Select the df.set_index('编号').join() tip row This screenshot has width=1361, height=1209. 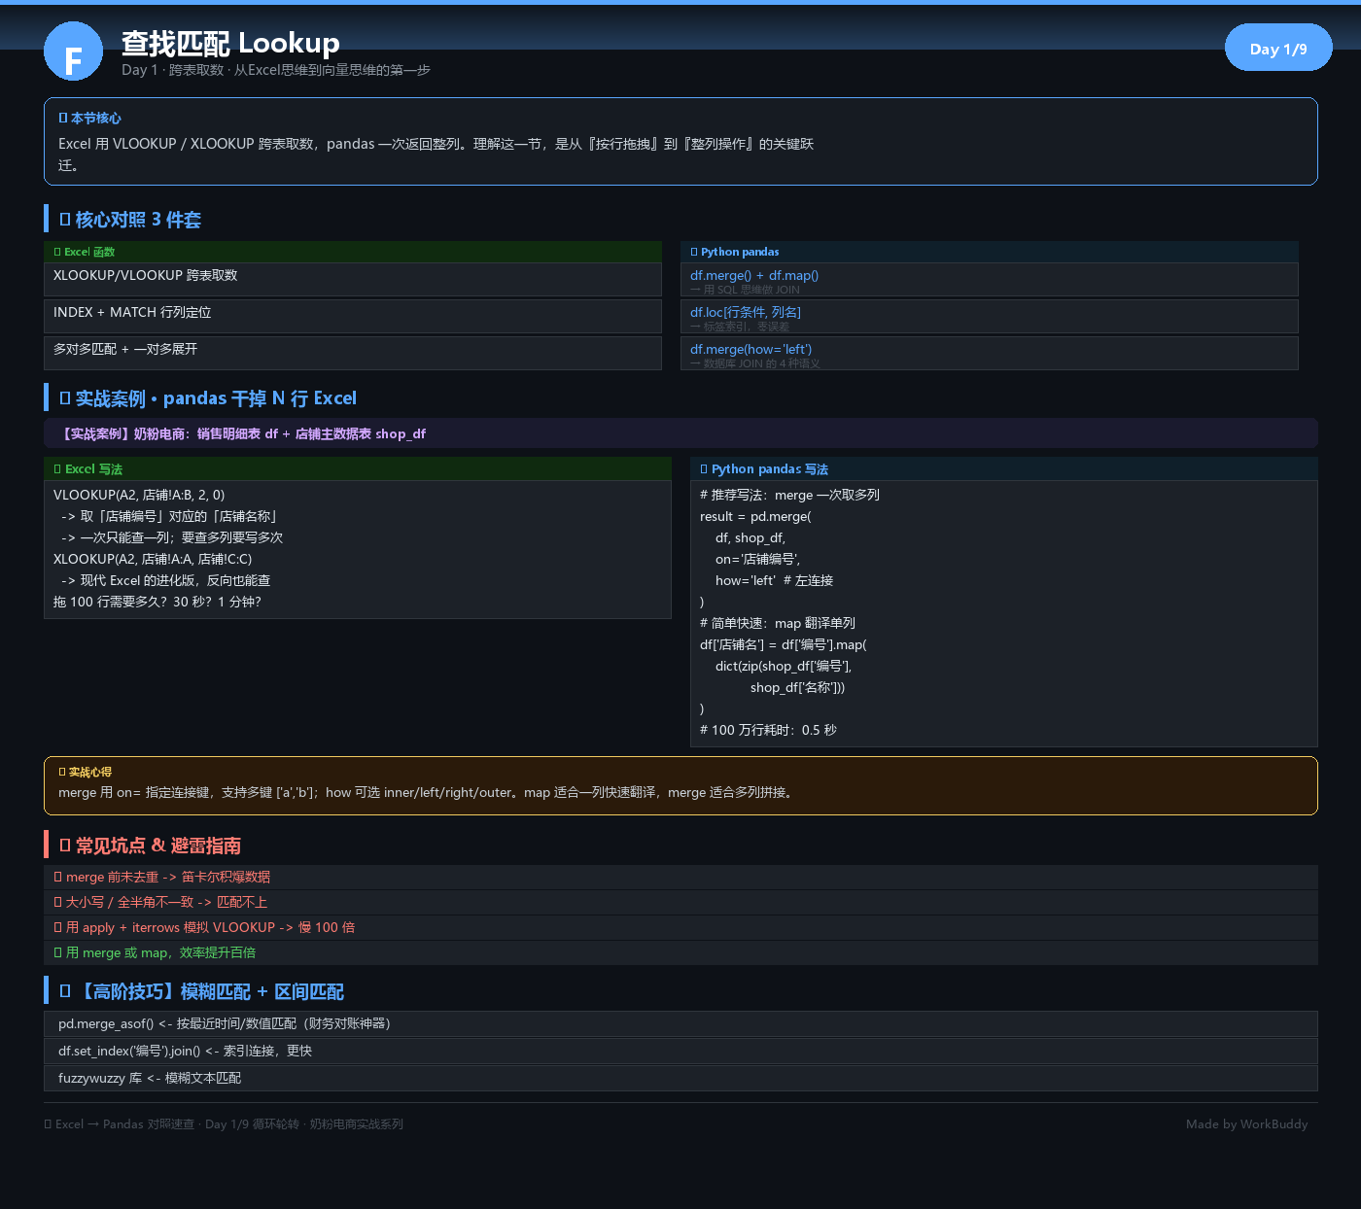point(680,1051)
